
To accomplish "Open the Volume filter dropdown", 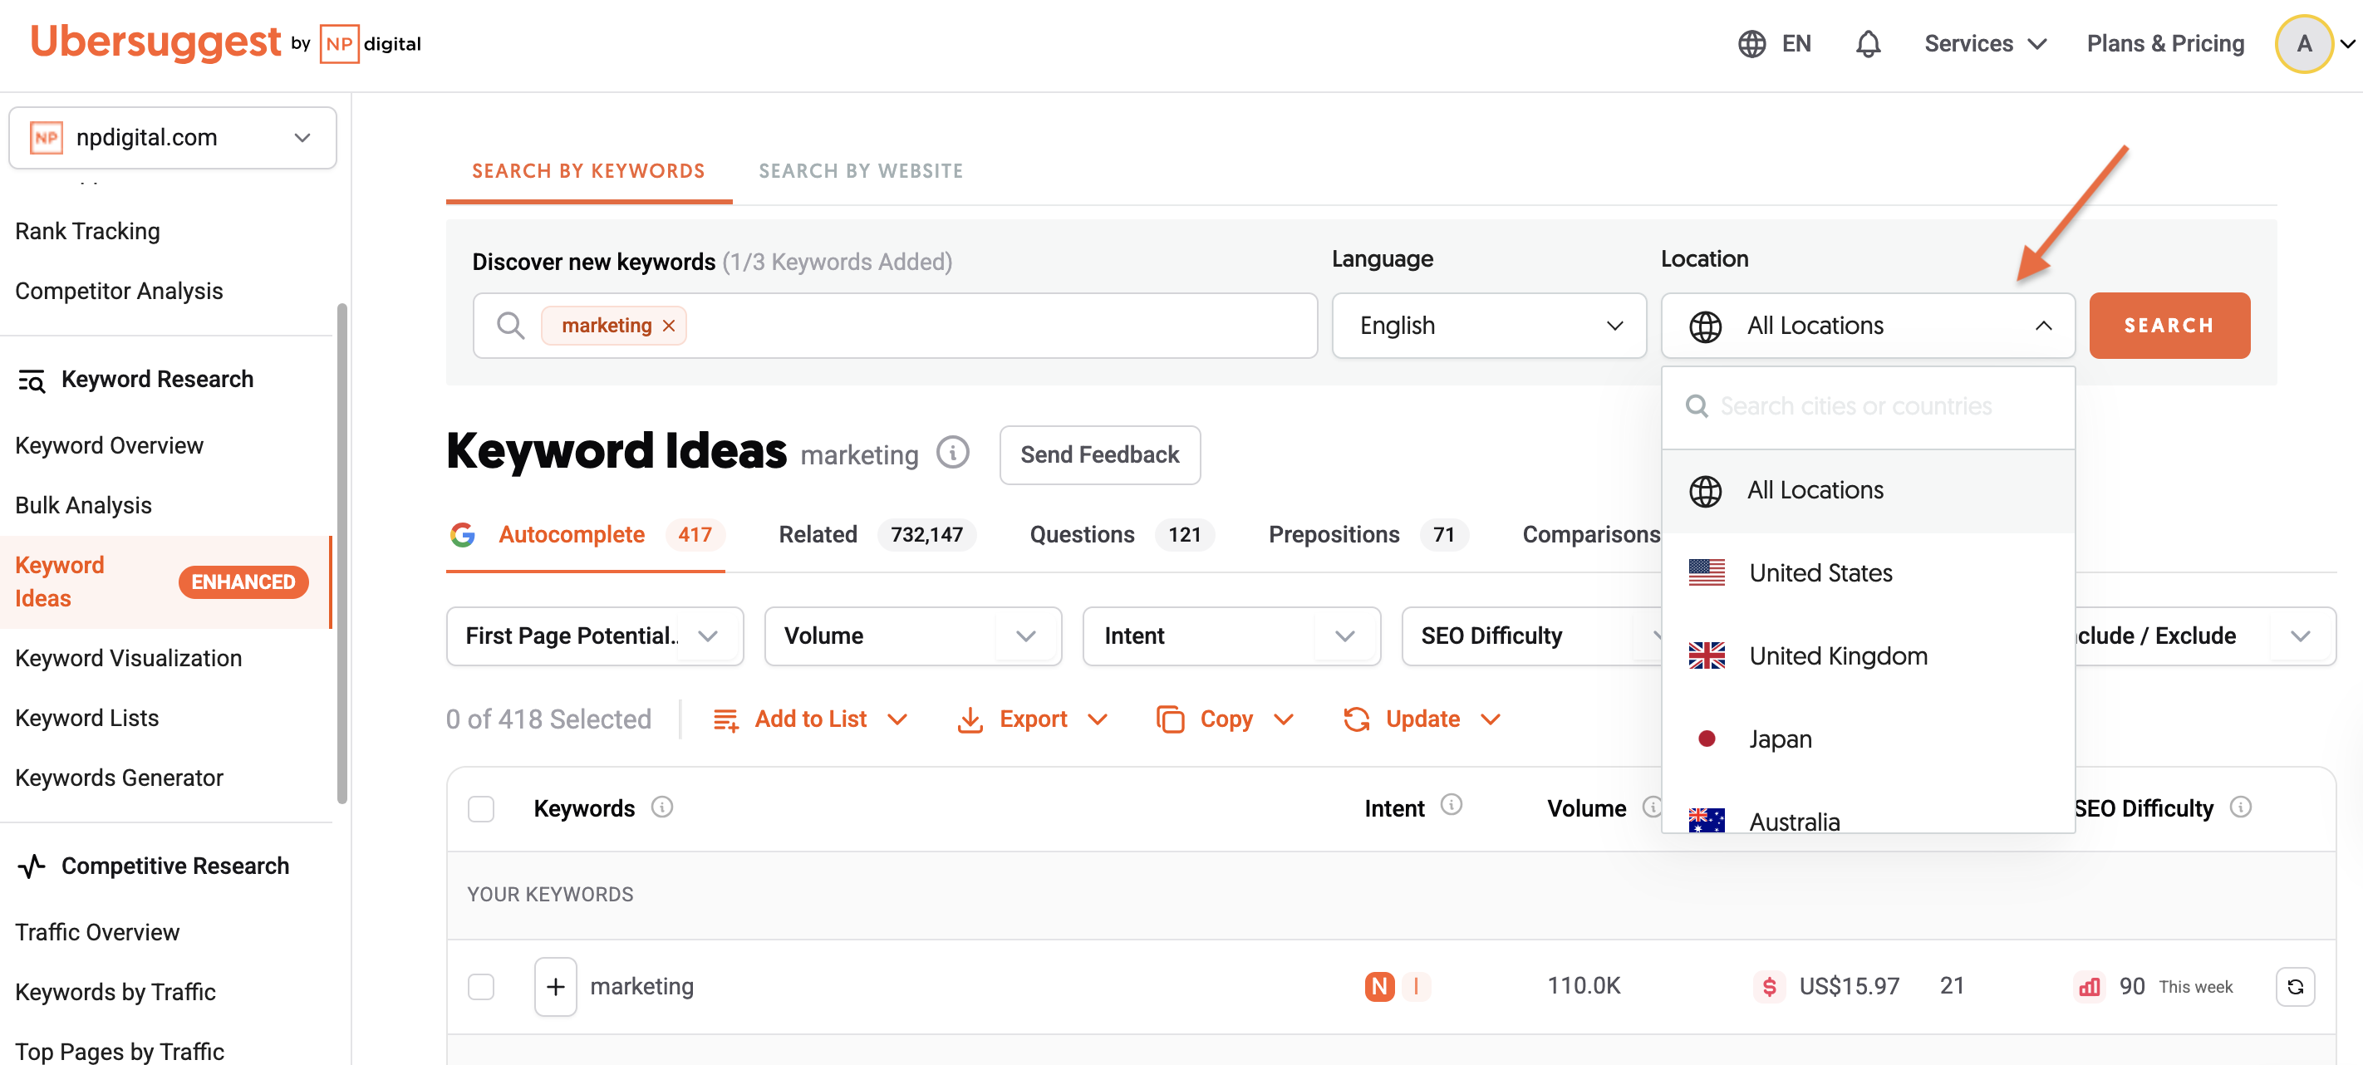I will [x=913, y=636].
